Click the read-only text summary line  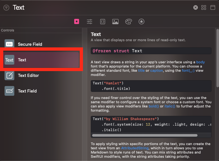click(138, 40)
